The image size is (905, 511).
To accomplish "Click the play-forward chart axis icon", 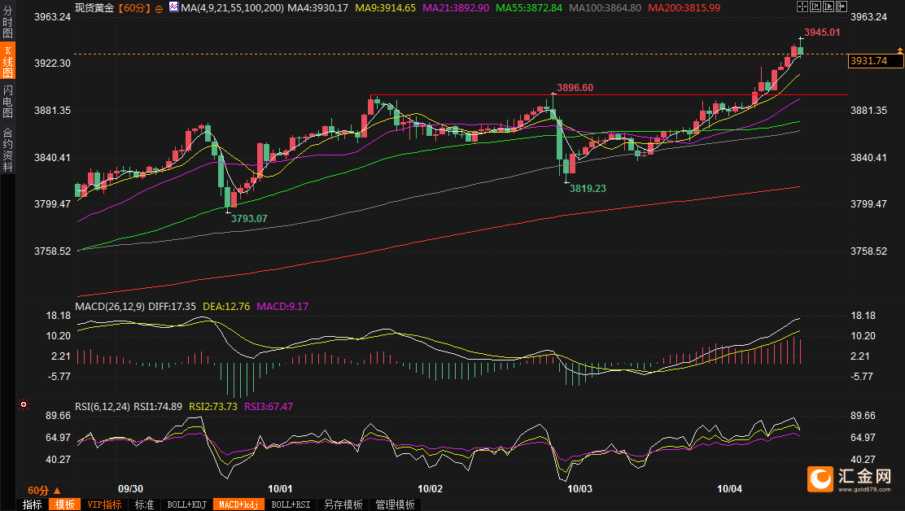I will click(829, 7).
